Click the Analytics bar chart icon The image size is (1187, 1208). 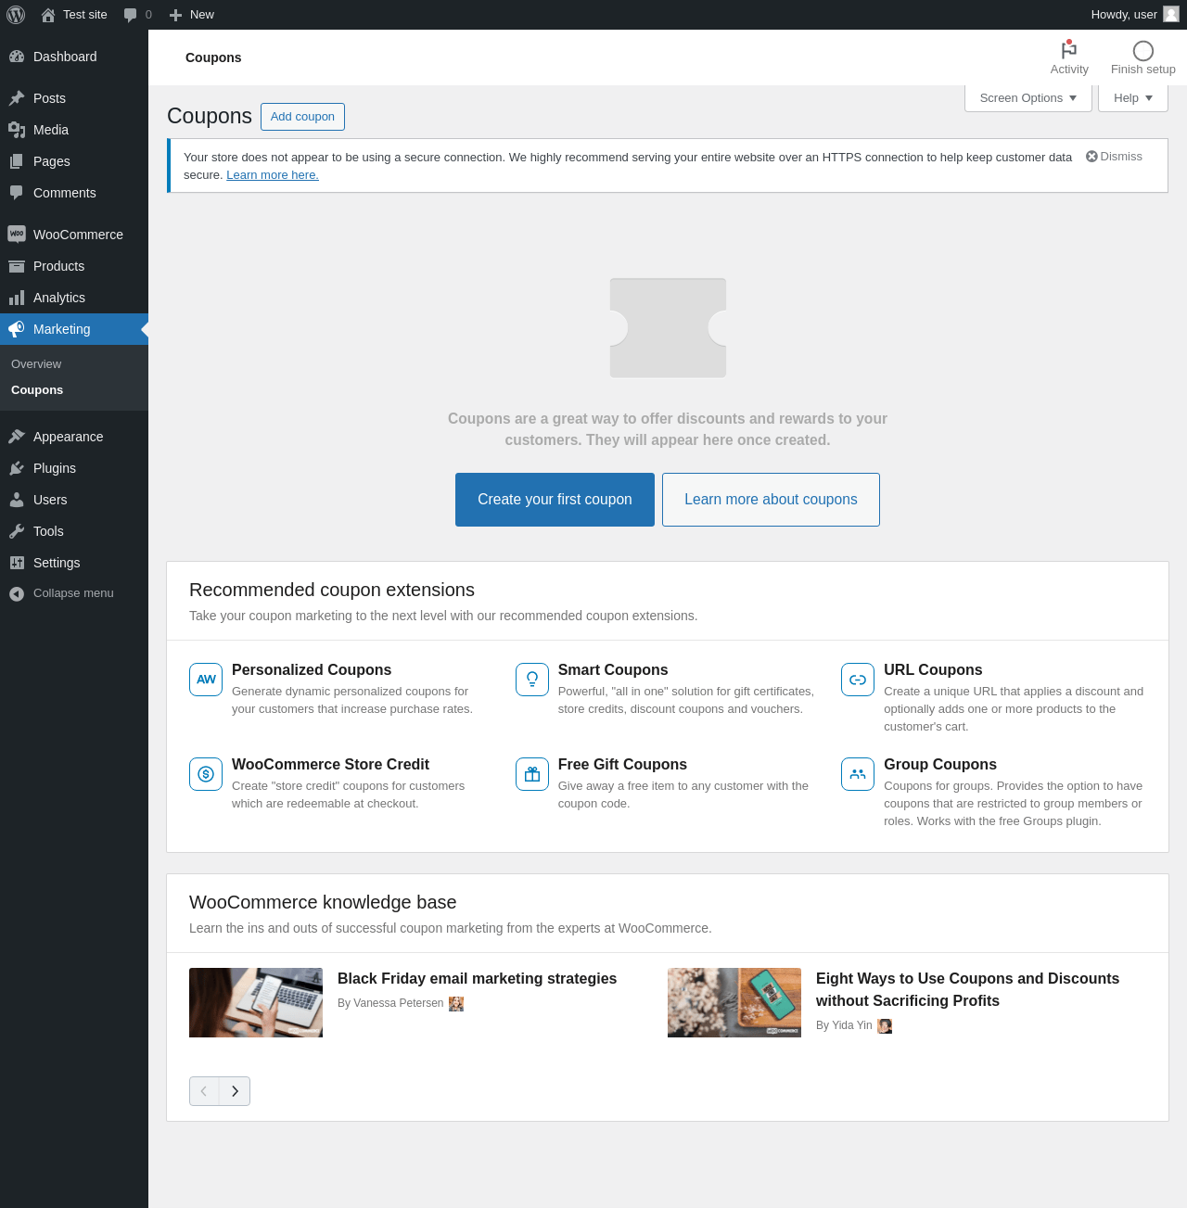tap(17, 298)
